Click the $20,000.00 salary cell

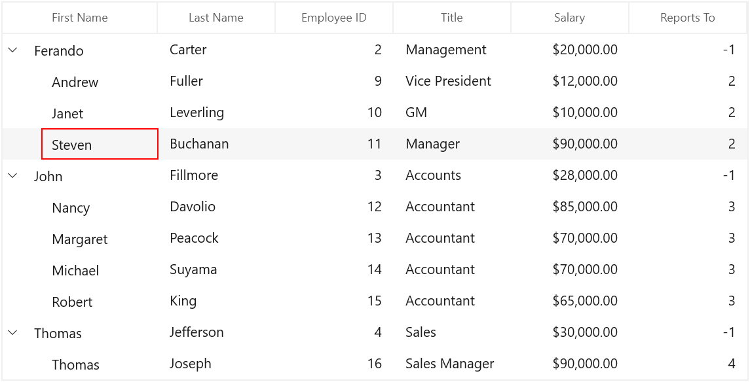[x=570, y=49]
